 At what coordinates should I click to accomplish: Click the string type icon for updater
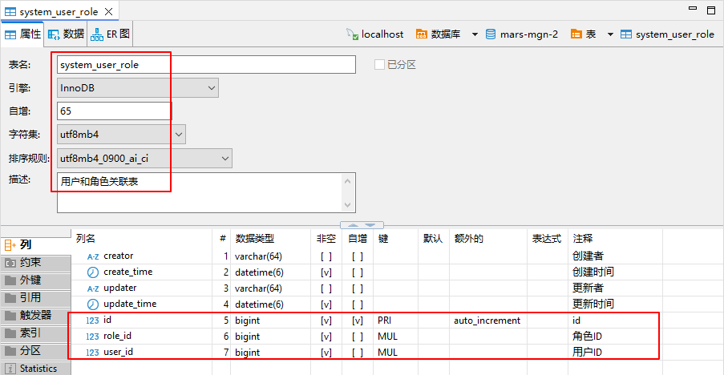(93, 288)
